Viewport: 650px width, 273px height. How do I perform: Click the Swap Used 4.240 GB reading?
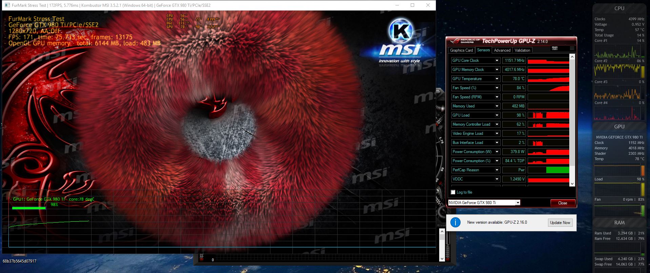pyautogui.click(x=619, y=259)
